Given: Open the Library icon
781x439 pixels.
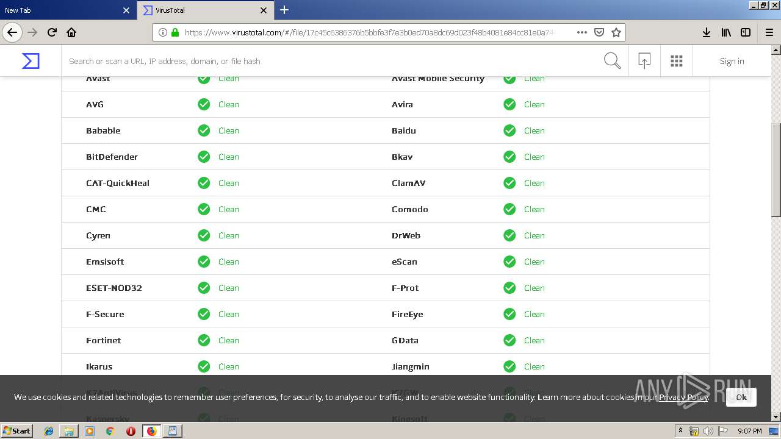Looking at the screenshot, I should coord(726,32).
